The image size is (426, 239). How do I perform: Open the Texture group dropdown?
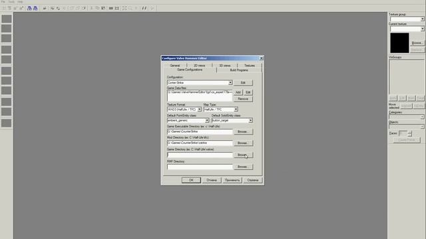[407, 19]
